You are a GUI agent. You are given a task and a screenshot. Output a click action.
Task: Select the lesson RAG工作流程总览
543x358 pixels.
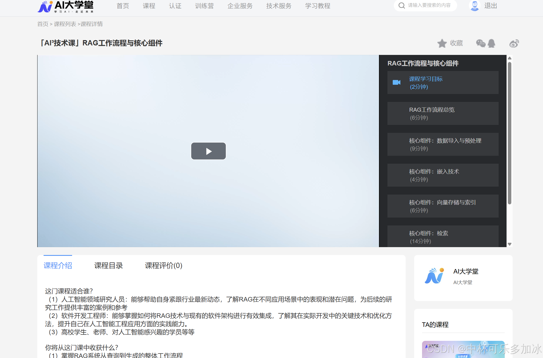tap(443, 114)
